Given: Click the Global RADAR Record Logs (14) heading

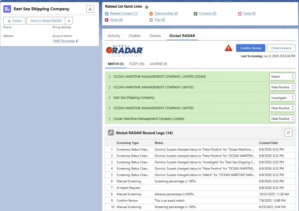Looking at the screenshot, I should pos(144,133).
